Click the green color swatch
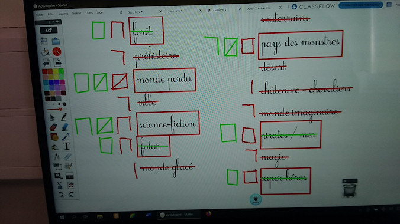This screenshot has height=224, width=400. click(x=61, y=71)
